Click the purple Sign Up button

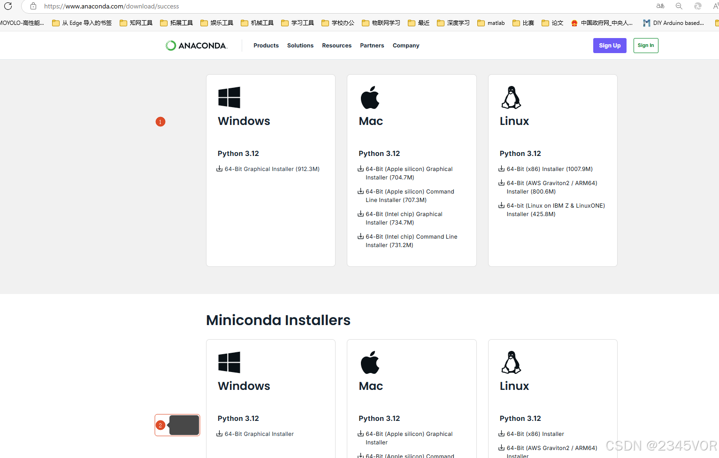(610, 46)
